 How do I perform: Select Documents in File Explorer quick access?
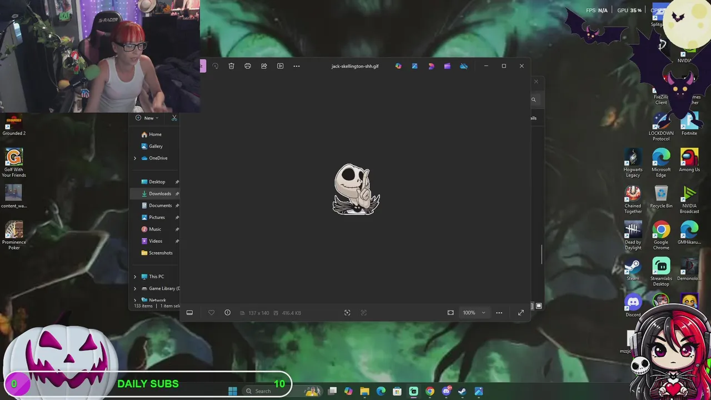point(160,206)
